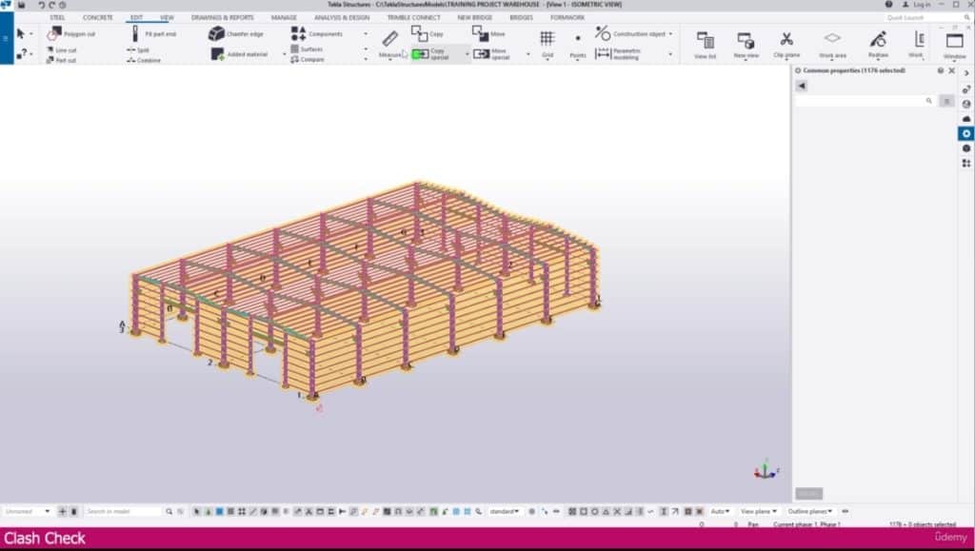Create a New view
Image resolution: width=975 pixels, height=551 pixels.
[x=746, y=45]
